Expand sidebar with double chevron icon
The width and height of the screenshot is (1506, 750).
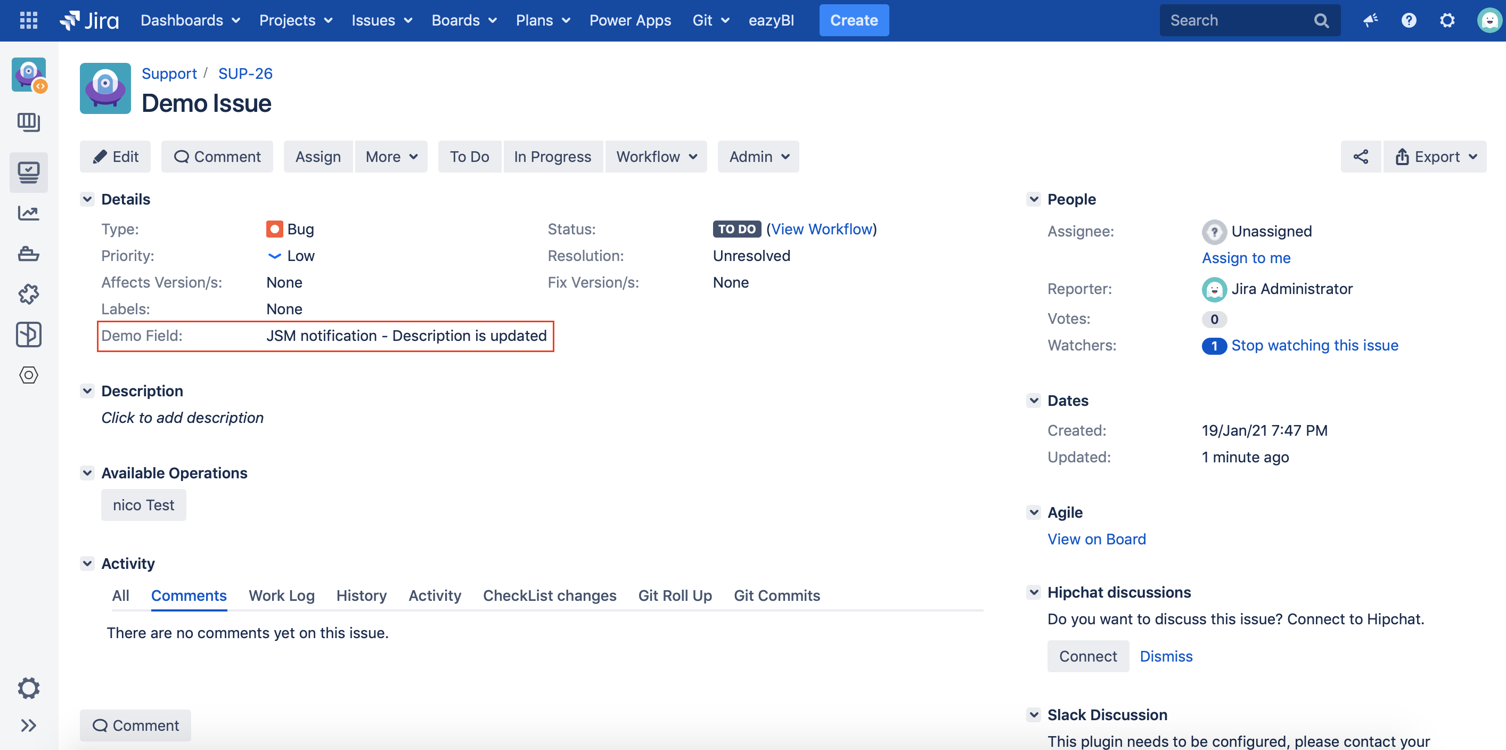[28, 725]
